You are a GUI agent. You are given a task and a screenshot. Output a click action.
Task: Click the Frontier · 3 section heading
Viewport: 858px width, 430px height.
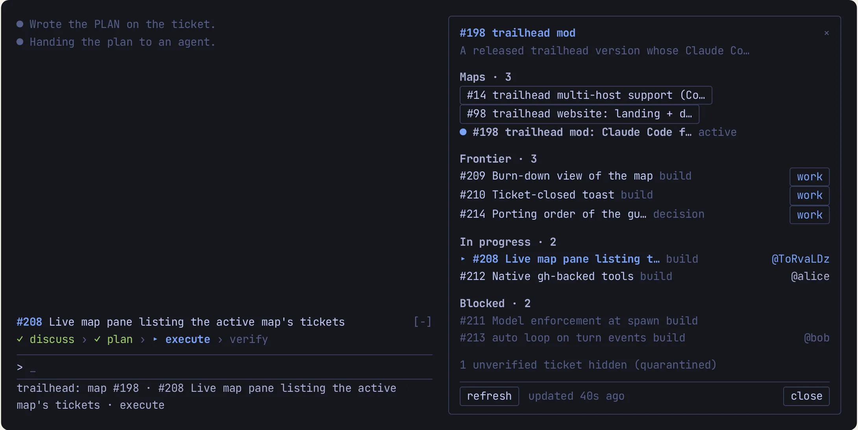(x=498, y=159)
